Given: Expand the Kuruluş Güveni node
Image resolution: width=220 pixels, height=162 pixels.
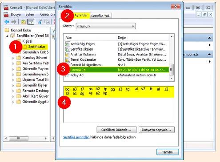Looking at the screenshot, I should pyautogui.click(x=13, y=58).
